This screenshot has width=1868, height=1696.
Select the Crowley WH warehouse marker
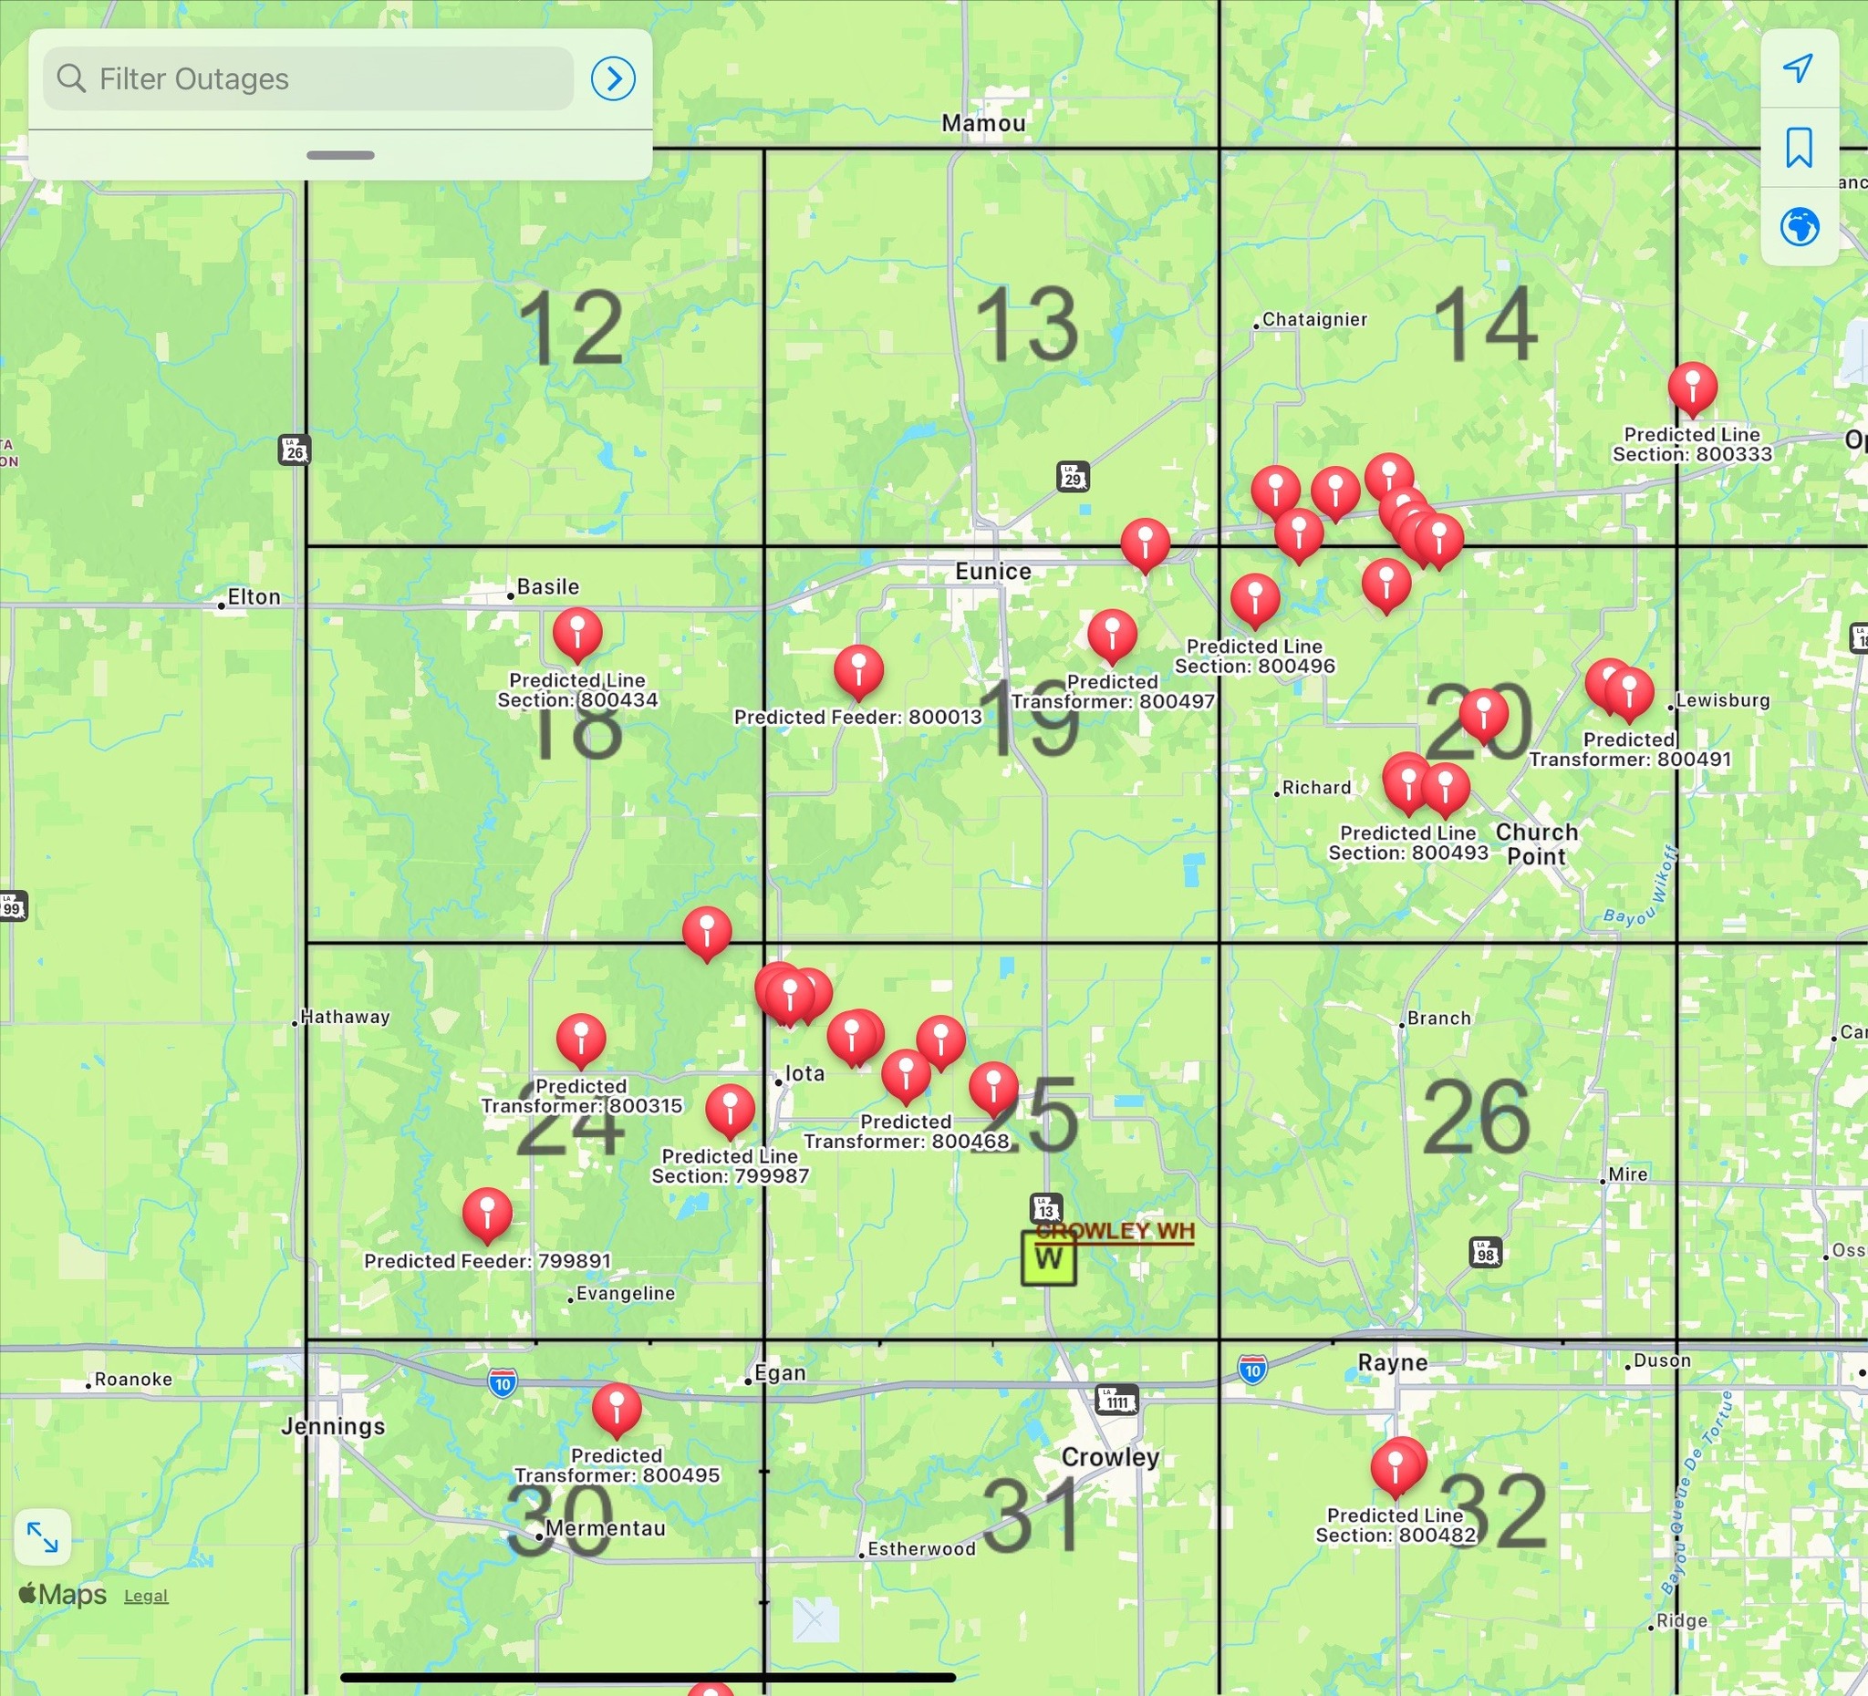pos(1048,1258)
